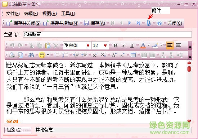Screen dimensions: 198x139
Task: Click the redo icon
Action: click(20, 45)
